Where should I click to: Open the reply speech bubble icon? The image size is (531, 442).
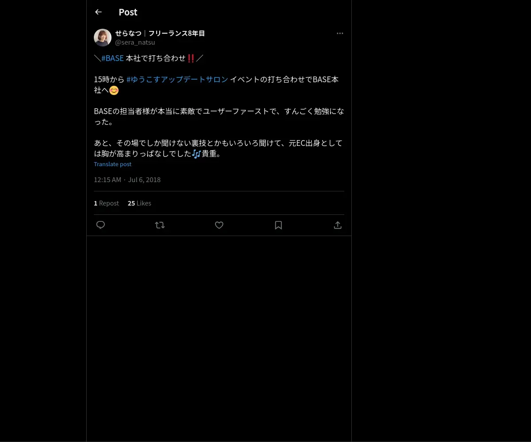pos(100,225)
